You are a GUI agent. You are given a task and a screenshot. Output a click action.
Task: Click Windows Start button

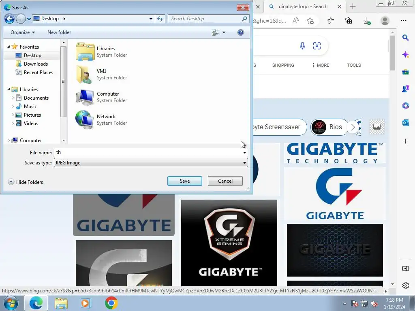pyautogui.click(x=11, y=303)
